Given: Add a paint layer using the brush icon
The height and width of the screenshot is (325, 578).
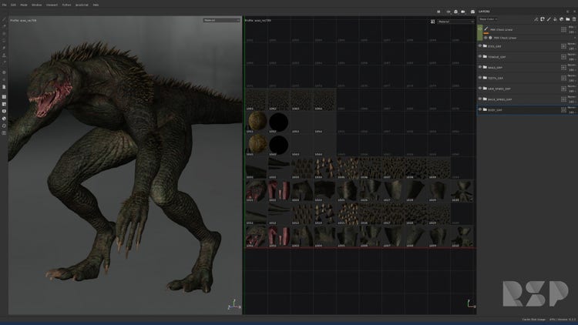Looking at the screenshot, I should pyautogui.click(x=548, y=19).
